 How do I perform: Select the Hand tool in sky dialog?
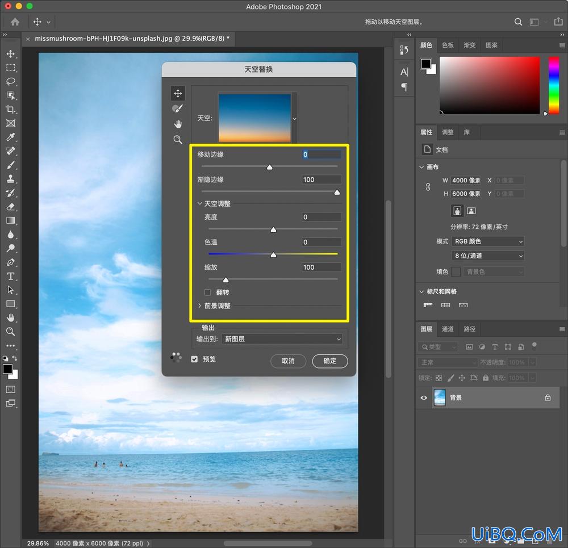177,124
